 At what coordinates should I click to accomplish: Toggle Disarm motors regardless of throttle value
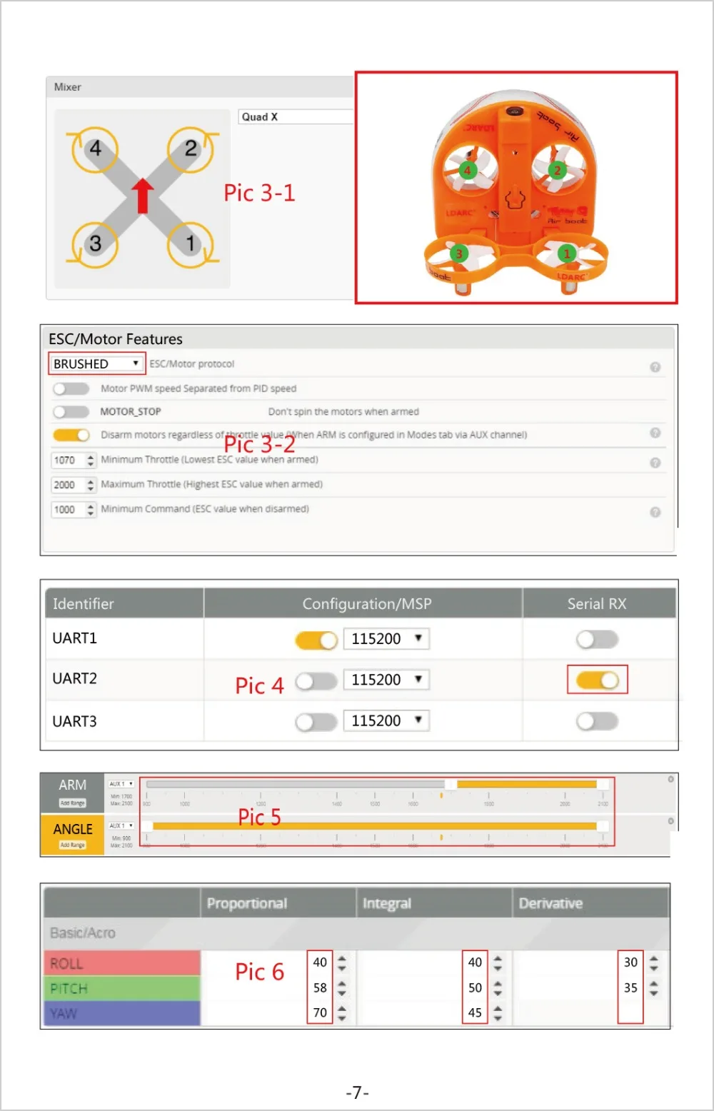point(71,436)
